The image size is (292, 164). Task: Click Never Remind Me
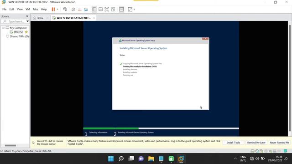point(279,143)
